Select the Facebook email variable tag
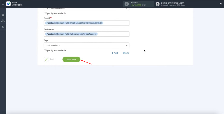Screen dimensions: 224x114 (x=74, y=23)
